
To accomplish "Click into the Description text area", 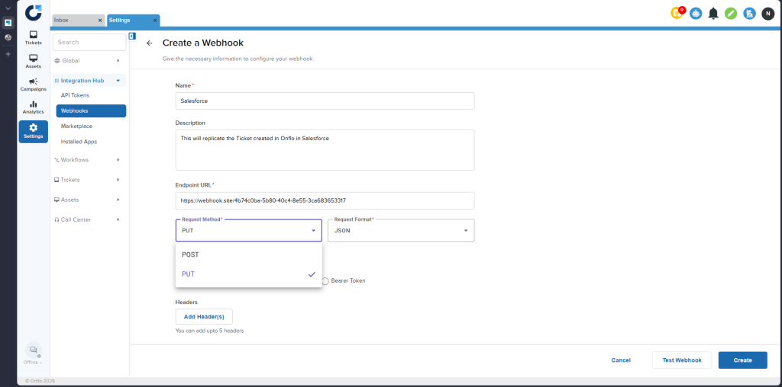I will coord(325,150).
